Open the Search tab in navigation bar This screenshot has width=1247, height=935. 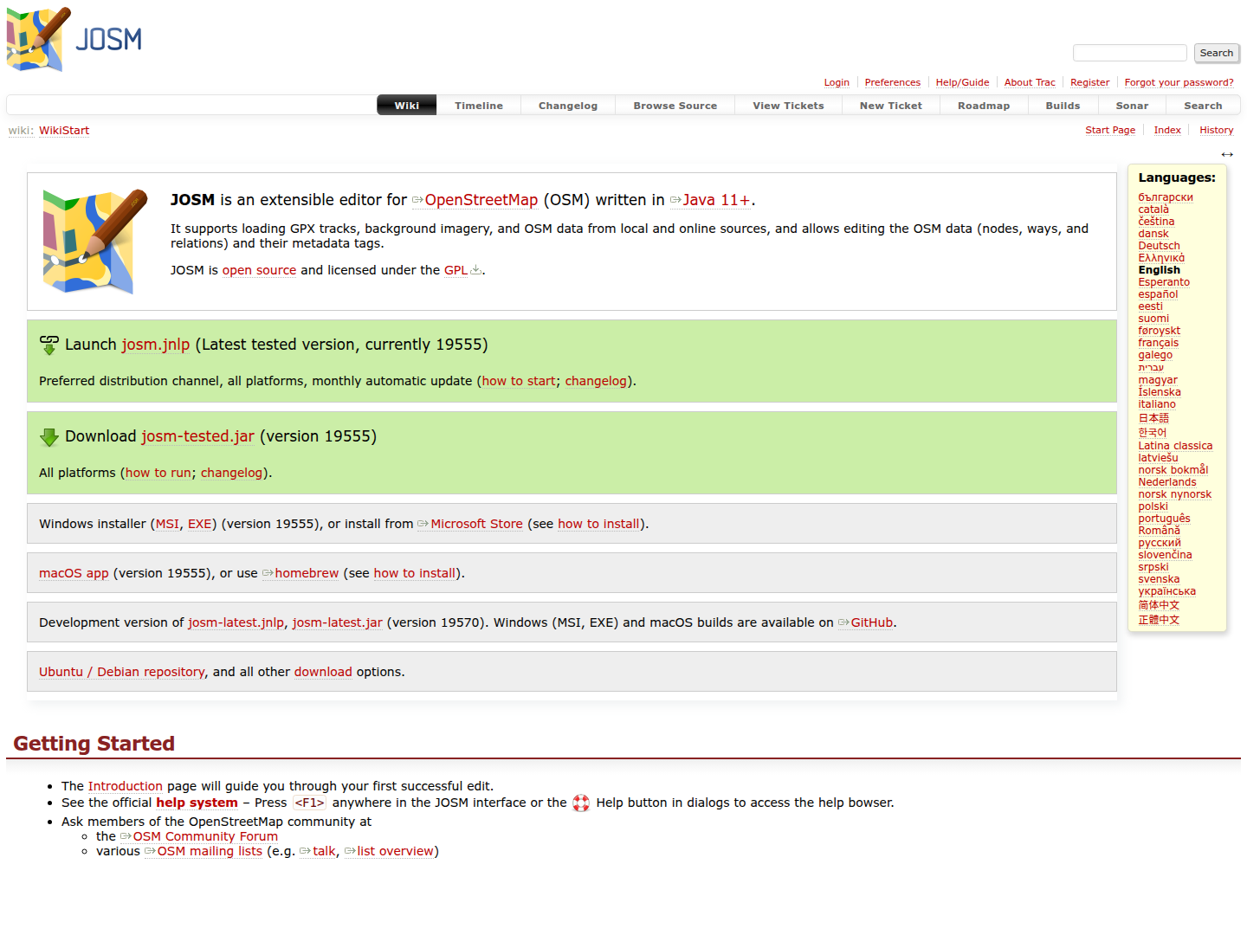click(x=1203, y=106)
